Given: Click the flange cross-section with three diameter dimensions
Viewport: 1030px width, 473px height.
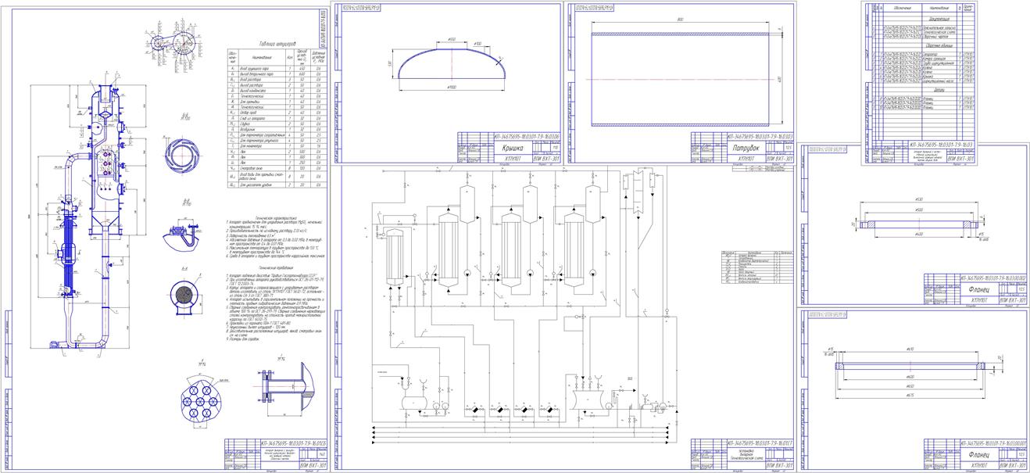Looking at the screenshot, I should (921, 223).
